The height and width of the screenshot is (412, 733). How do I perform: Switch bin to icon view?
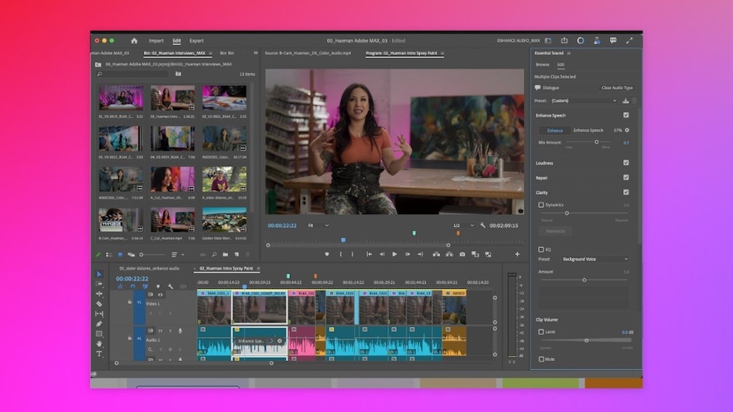120,254
